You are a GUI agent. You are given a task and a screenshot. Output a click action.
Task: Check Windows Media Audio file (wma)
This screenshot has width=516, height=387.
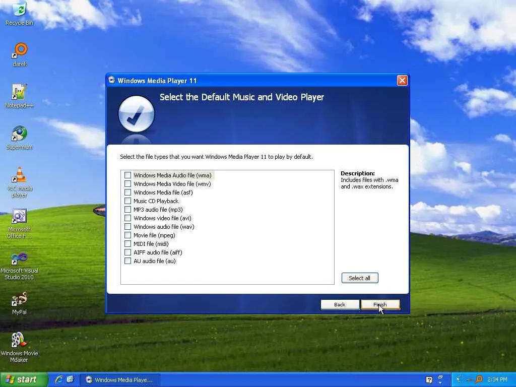127,175
